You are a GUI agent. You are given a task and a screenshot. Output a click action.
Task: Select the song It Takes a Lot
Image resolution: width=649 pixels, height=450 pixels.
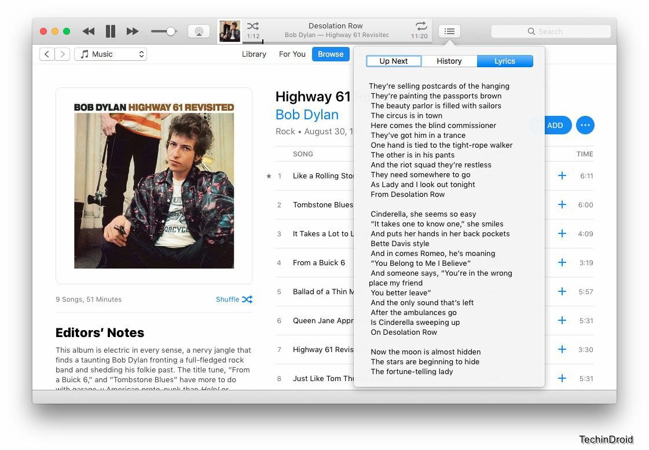323,234
